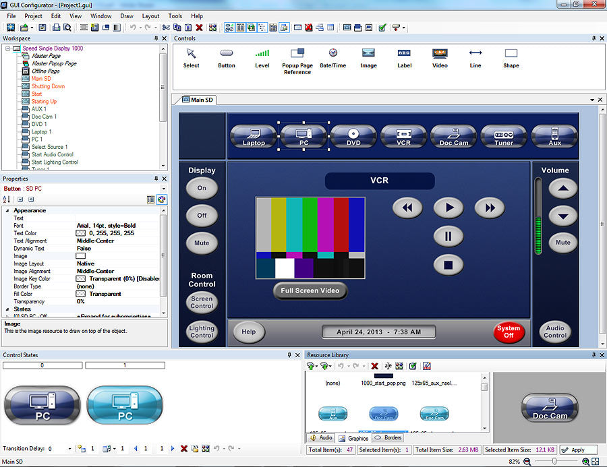The image size is (607, 467).
Task: Click the Print icon in main toolbar
Action: [57, 28]
